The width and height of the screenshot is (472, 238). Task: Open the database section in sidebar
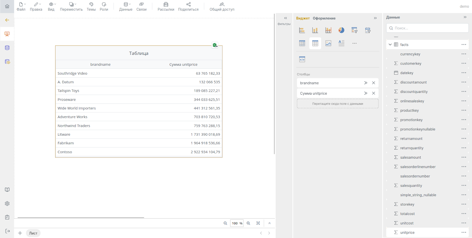pyautogui.click(x=7, y=48)
